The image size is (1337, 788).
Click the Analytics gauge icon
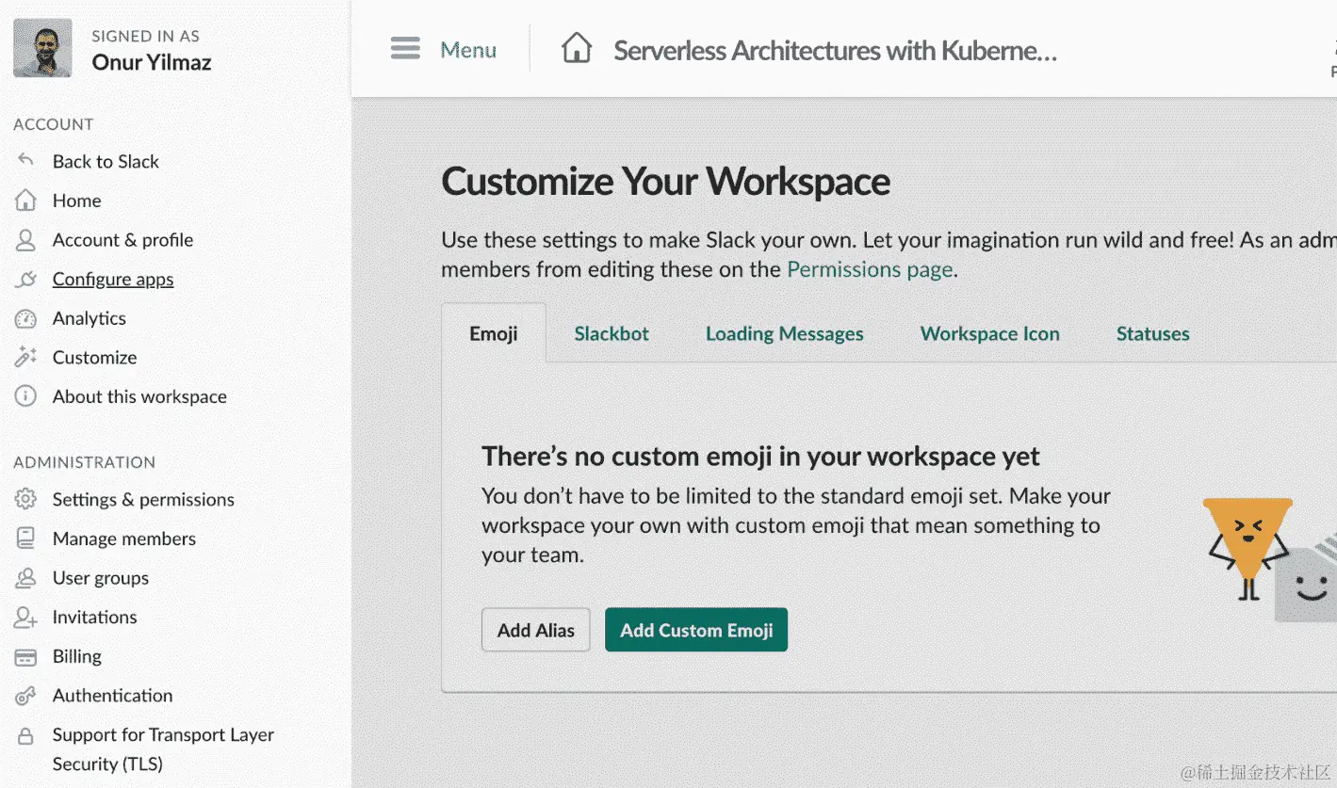(25, 318)
